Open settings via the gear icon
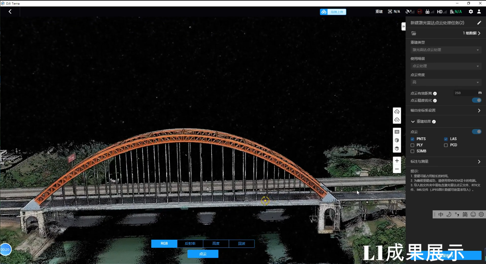Viewport: 486px width, 264px height. [471, 12]
